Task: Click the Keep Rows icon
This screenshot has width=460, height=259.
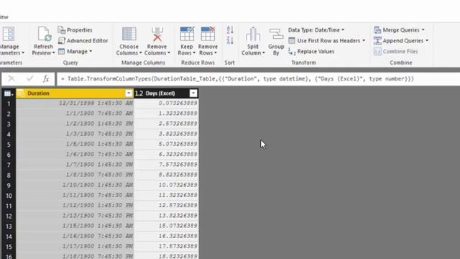Action: [x=187, y=34]
